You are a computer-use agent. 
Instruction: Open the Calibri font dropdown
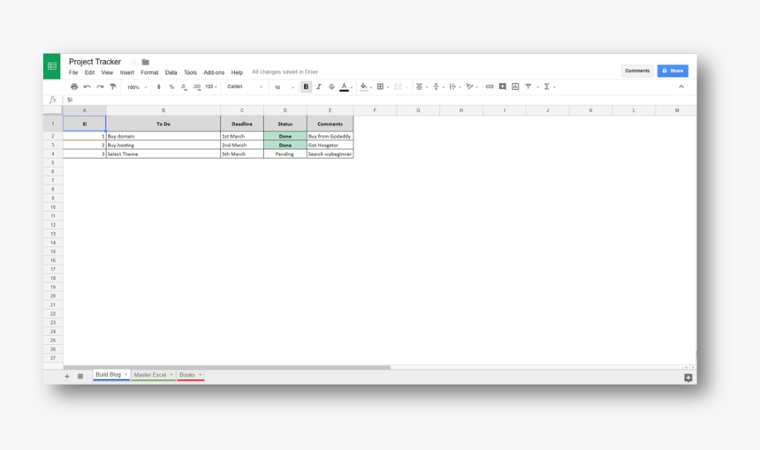point(245,87)
